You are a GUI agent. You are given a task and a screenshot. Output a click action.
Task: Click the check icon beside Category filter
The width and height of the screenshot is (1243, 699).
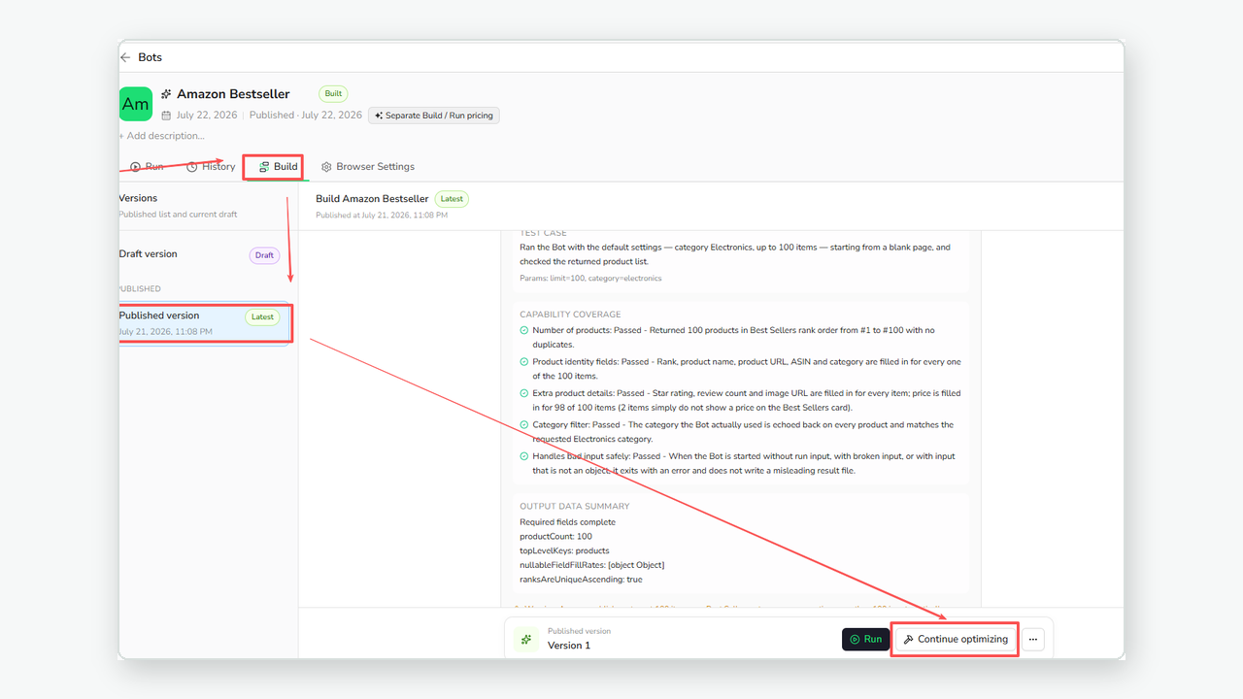click(x=524, y=425)
